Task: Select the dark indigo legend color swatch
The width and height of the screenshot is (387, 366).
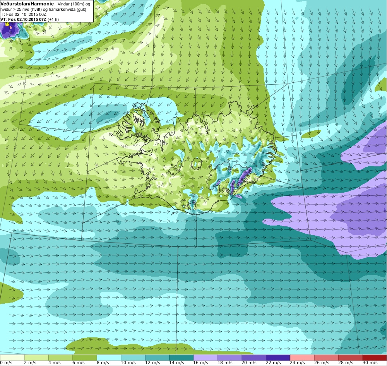Action: point(278,357)
